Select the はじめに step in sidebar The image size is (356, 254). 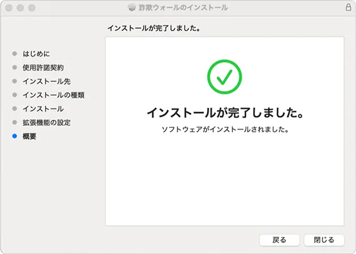pos(36,54)
